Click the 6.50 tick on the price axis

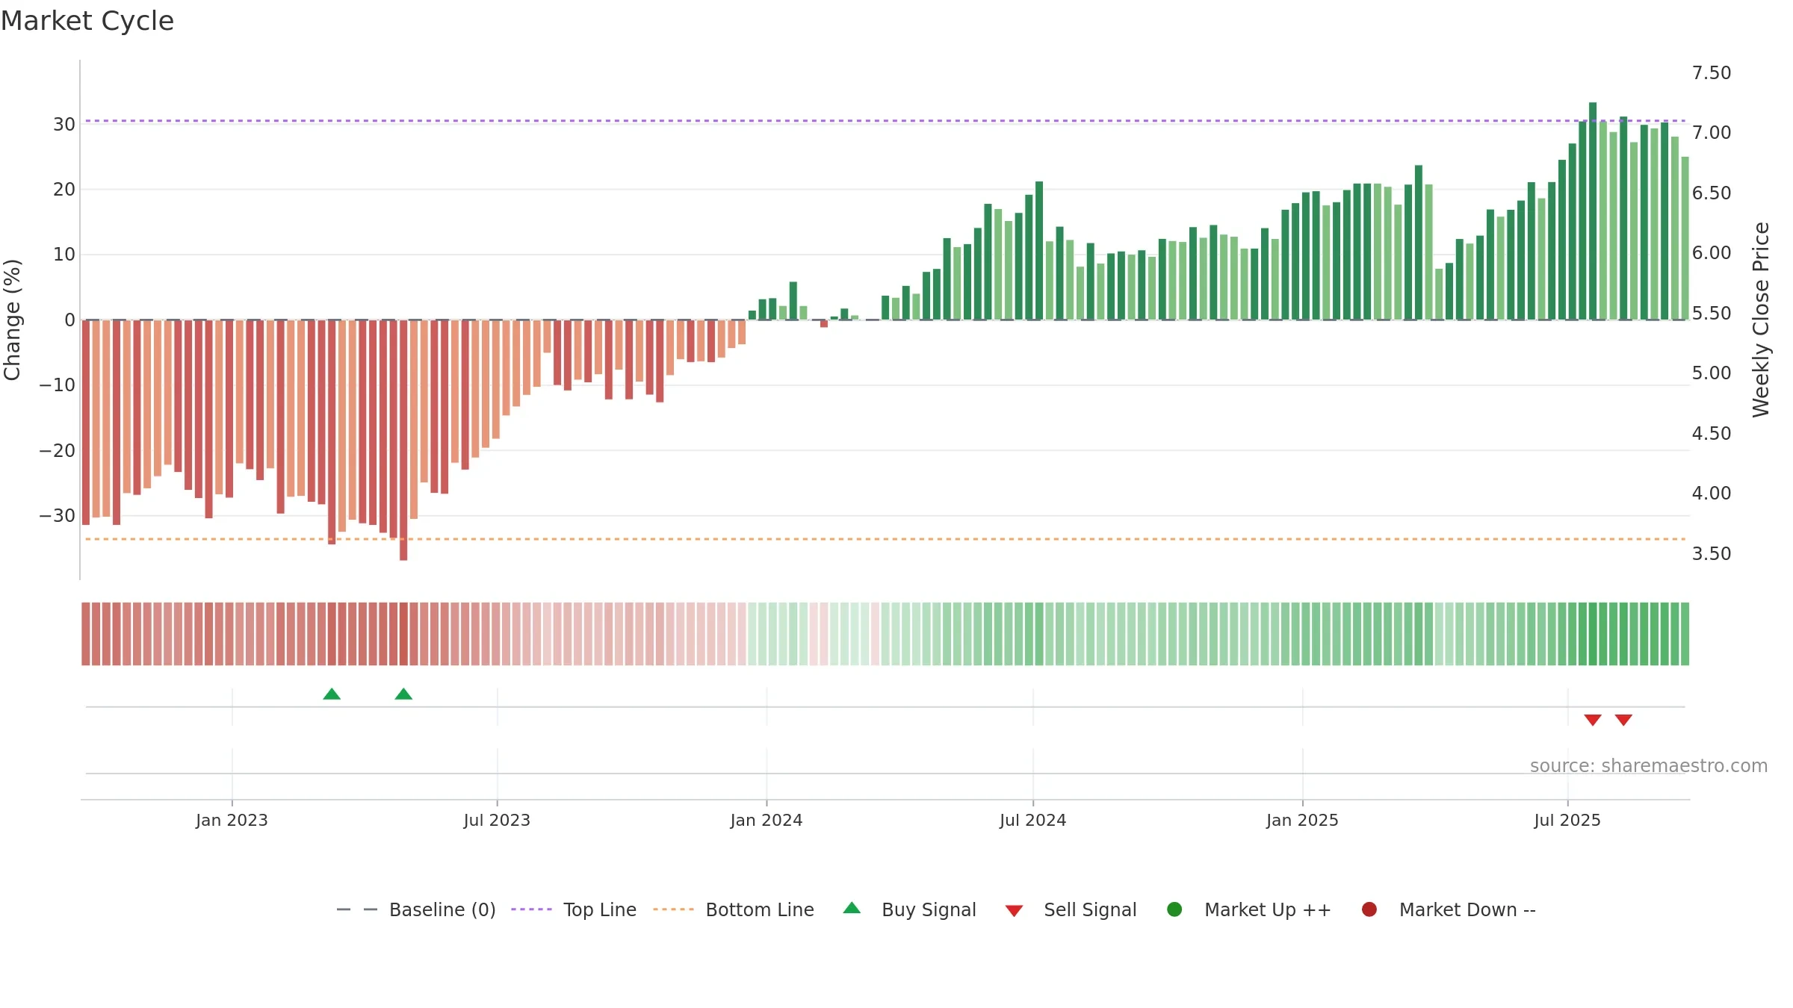tap(1712, 193)
